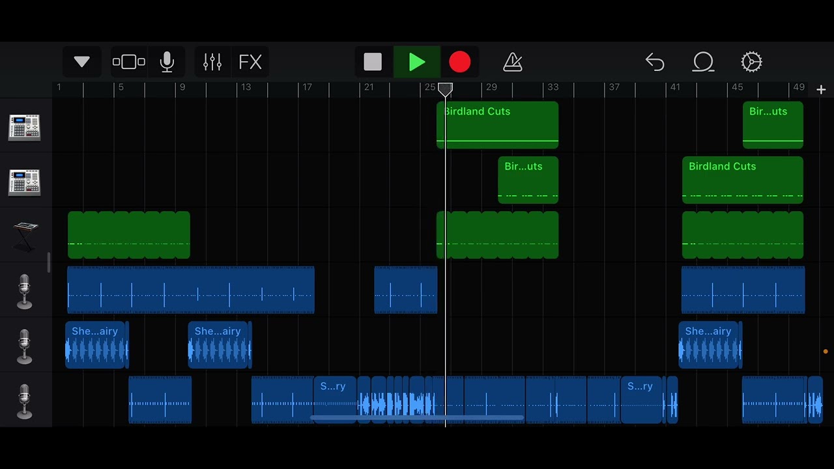Jump to bar 49 on the ruler
Image resolution: width=834 pixels, height=469 pixels.
tap(799, 87)
